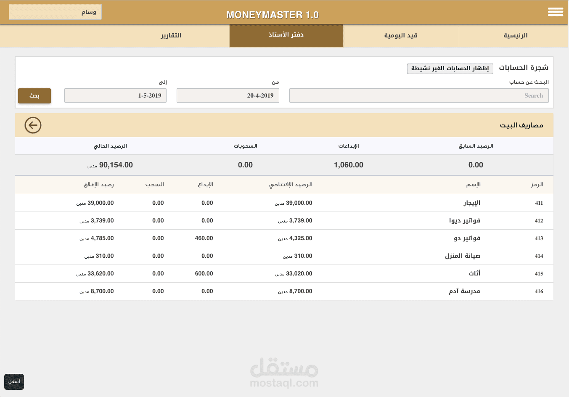Open the hamburger menu
569x397 pixels.
tap(555, 12)
